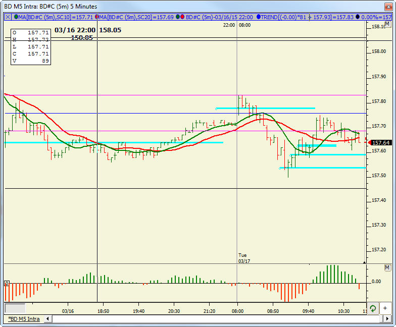This screenshot has width=396, height=327.
Task: Click the Close value 157.71 in data box
Action: point(38,54)
